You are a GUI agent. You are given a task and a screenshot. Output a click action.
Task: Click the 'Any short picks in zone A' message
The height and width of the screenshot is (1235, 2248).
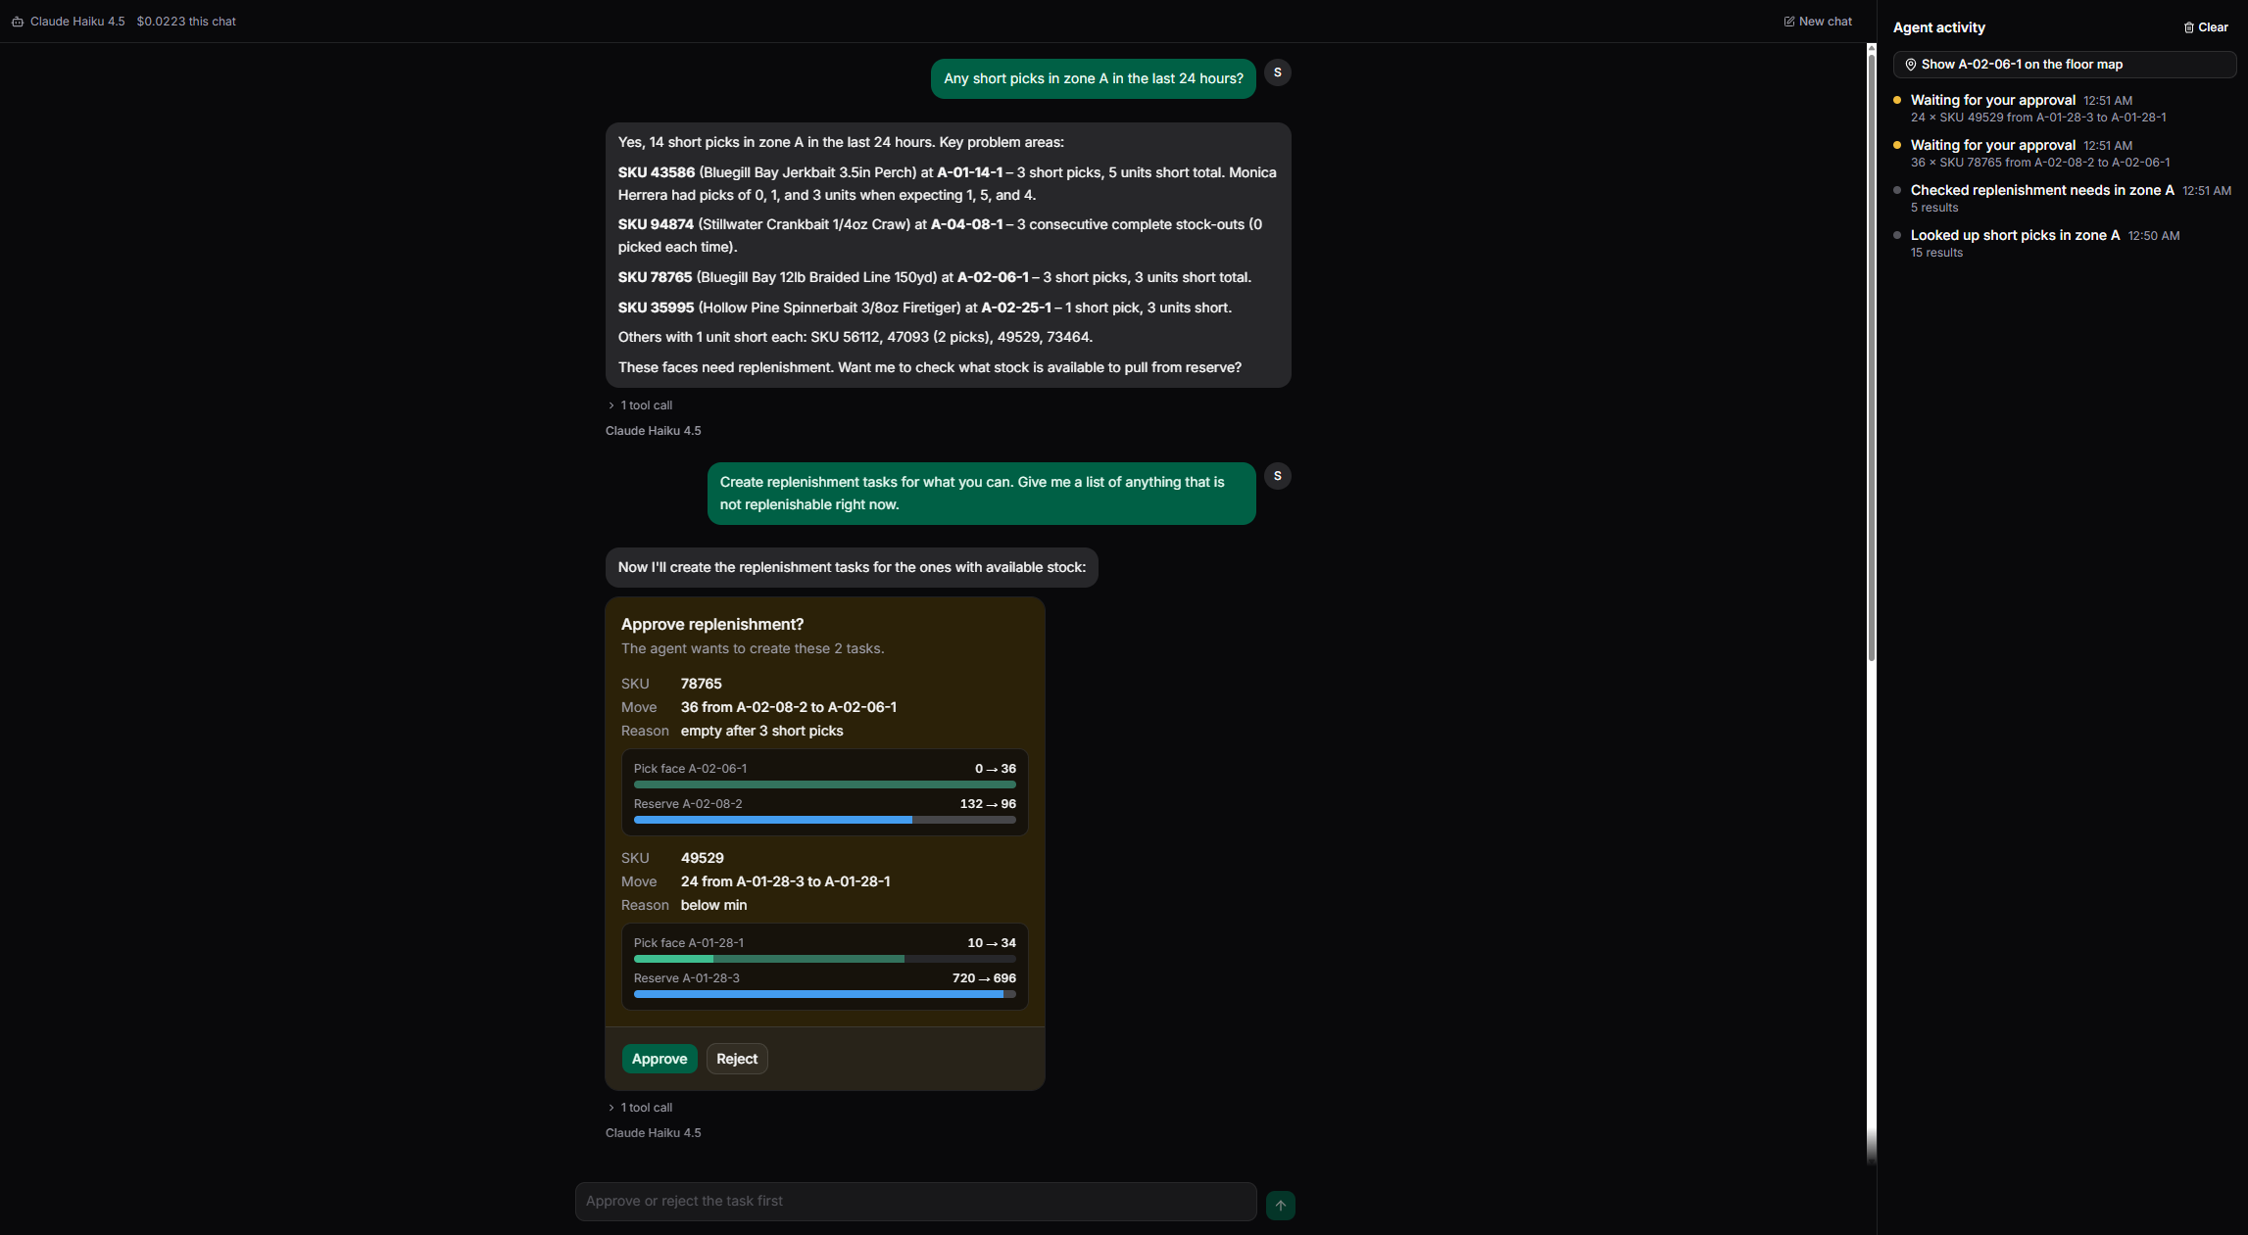pos(1093,79)
